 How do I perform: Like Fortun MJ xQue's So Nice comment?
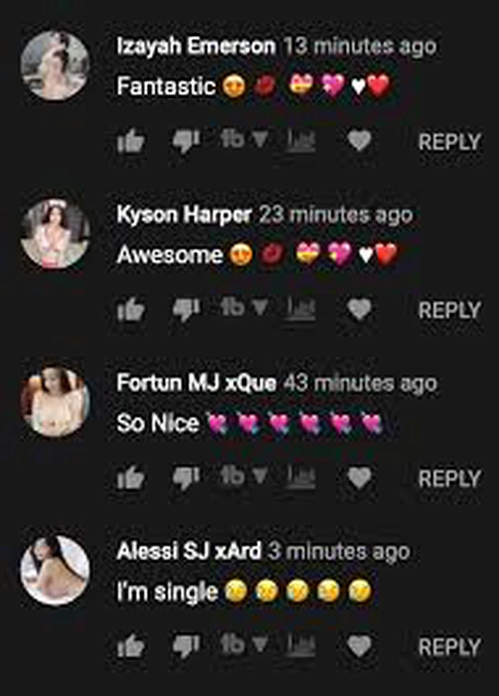coord(130,478)
